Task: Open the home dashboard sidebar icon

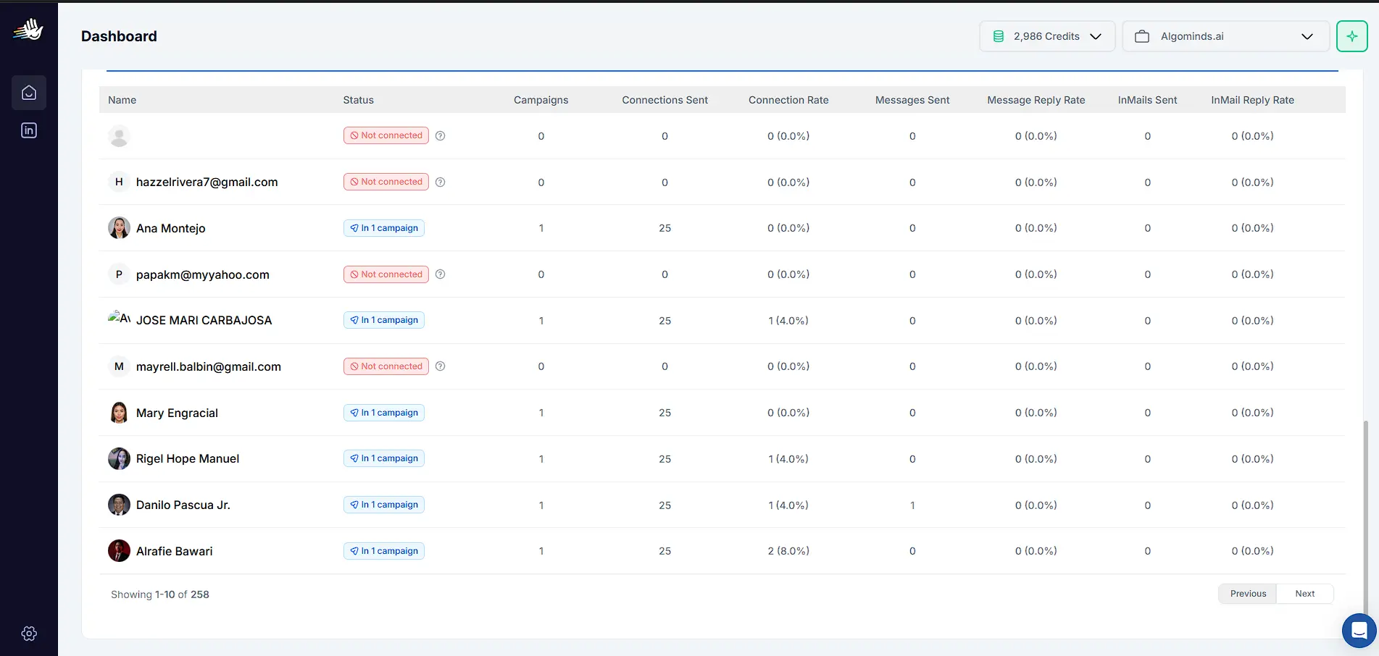Action: [x=29, y=93]
